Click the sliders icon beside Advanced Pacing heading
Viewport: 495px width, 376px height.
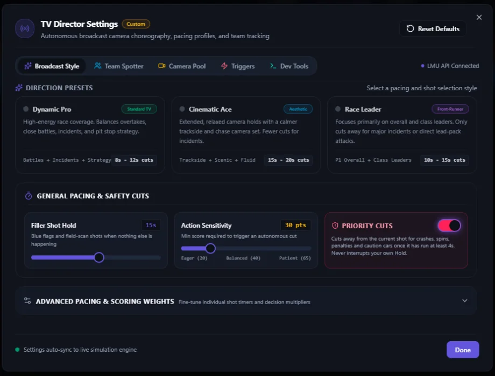pos(27,301)
